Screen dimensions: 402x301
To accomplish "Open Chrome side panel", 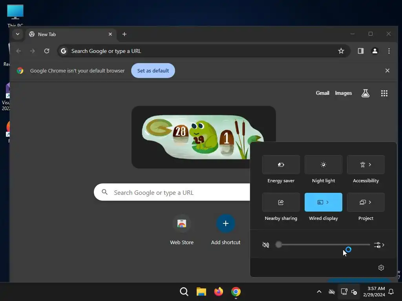I will (x=361, y=51).
